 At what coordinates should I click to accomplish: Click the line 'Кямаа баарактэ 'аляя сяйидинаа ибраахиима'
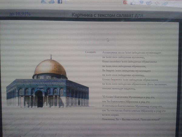click(130, 79)
